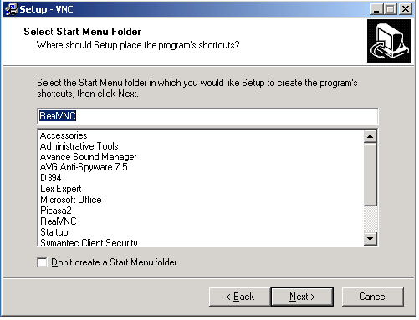Click the RealVNC folder name text field
419x320 pixels.
click(x=207, y=116)
